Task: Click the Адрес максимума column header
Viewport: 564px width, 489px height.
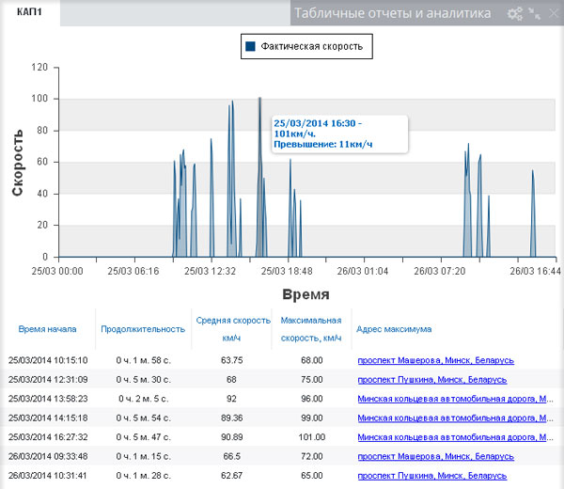Action: coord(394,329)
